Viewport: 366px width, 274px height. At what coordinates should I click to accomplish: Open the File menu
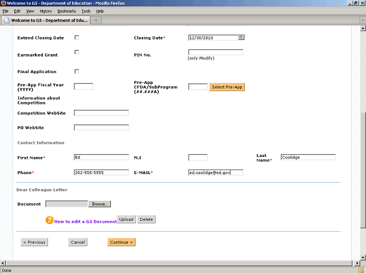point(5,11)
